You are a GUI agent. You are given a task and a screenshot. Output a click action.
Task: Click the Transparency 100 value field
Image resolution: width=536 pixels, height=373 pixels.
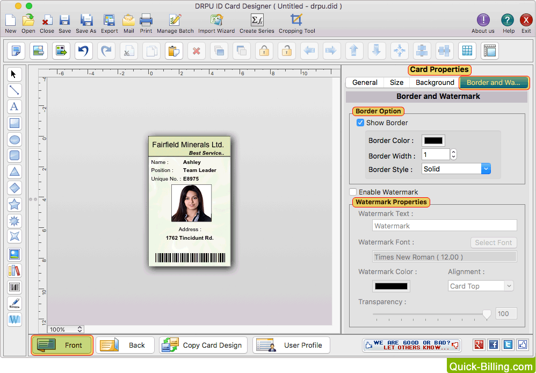506,313
